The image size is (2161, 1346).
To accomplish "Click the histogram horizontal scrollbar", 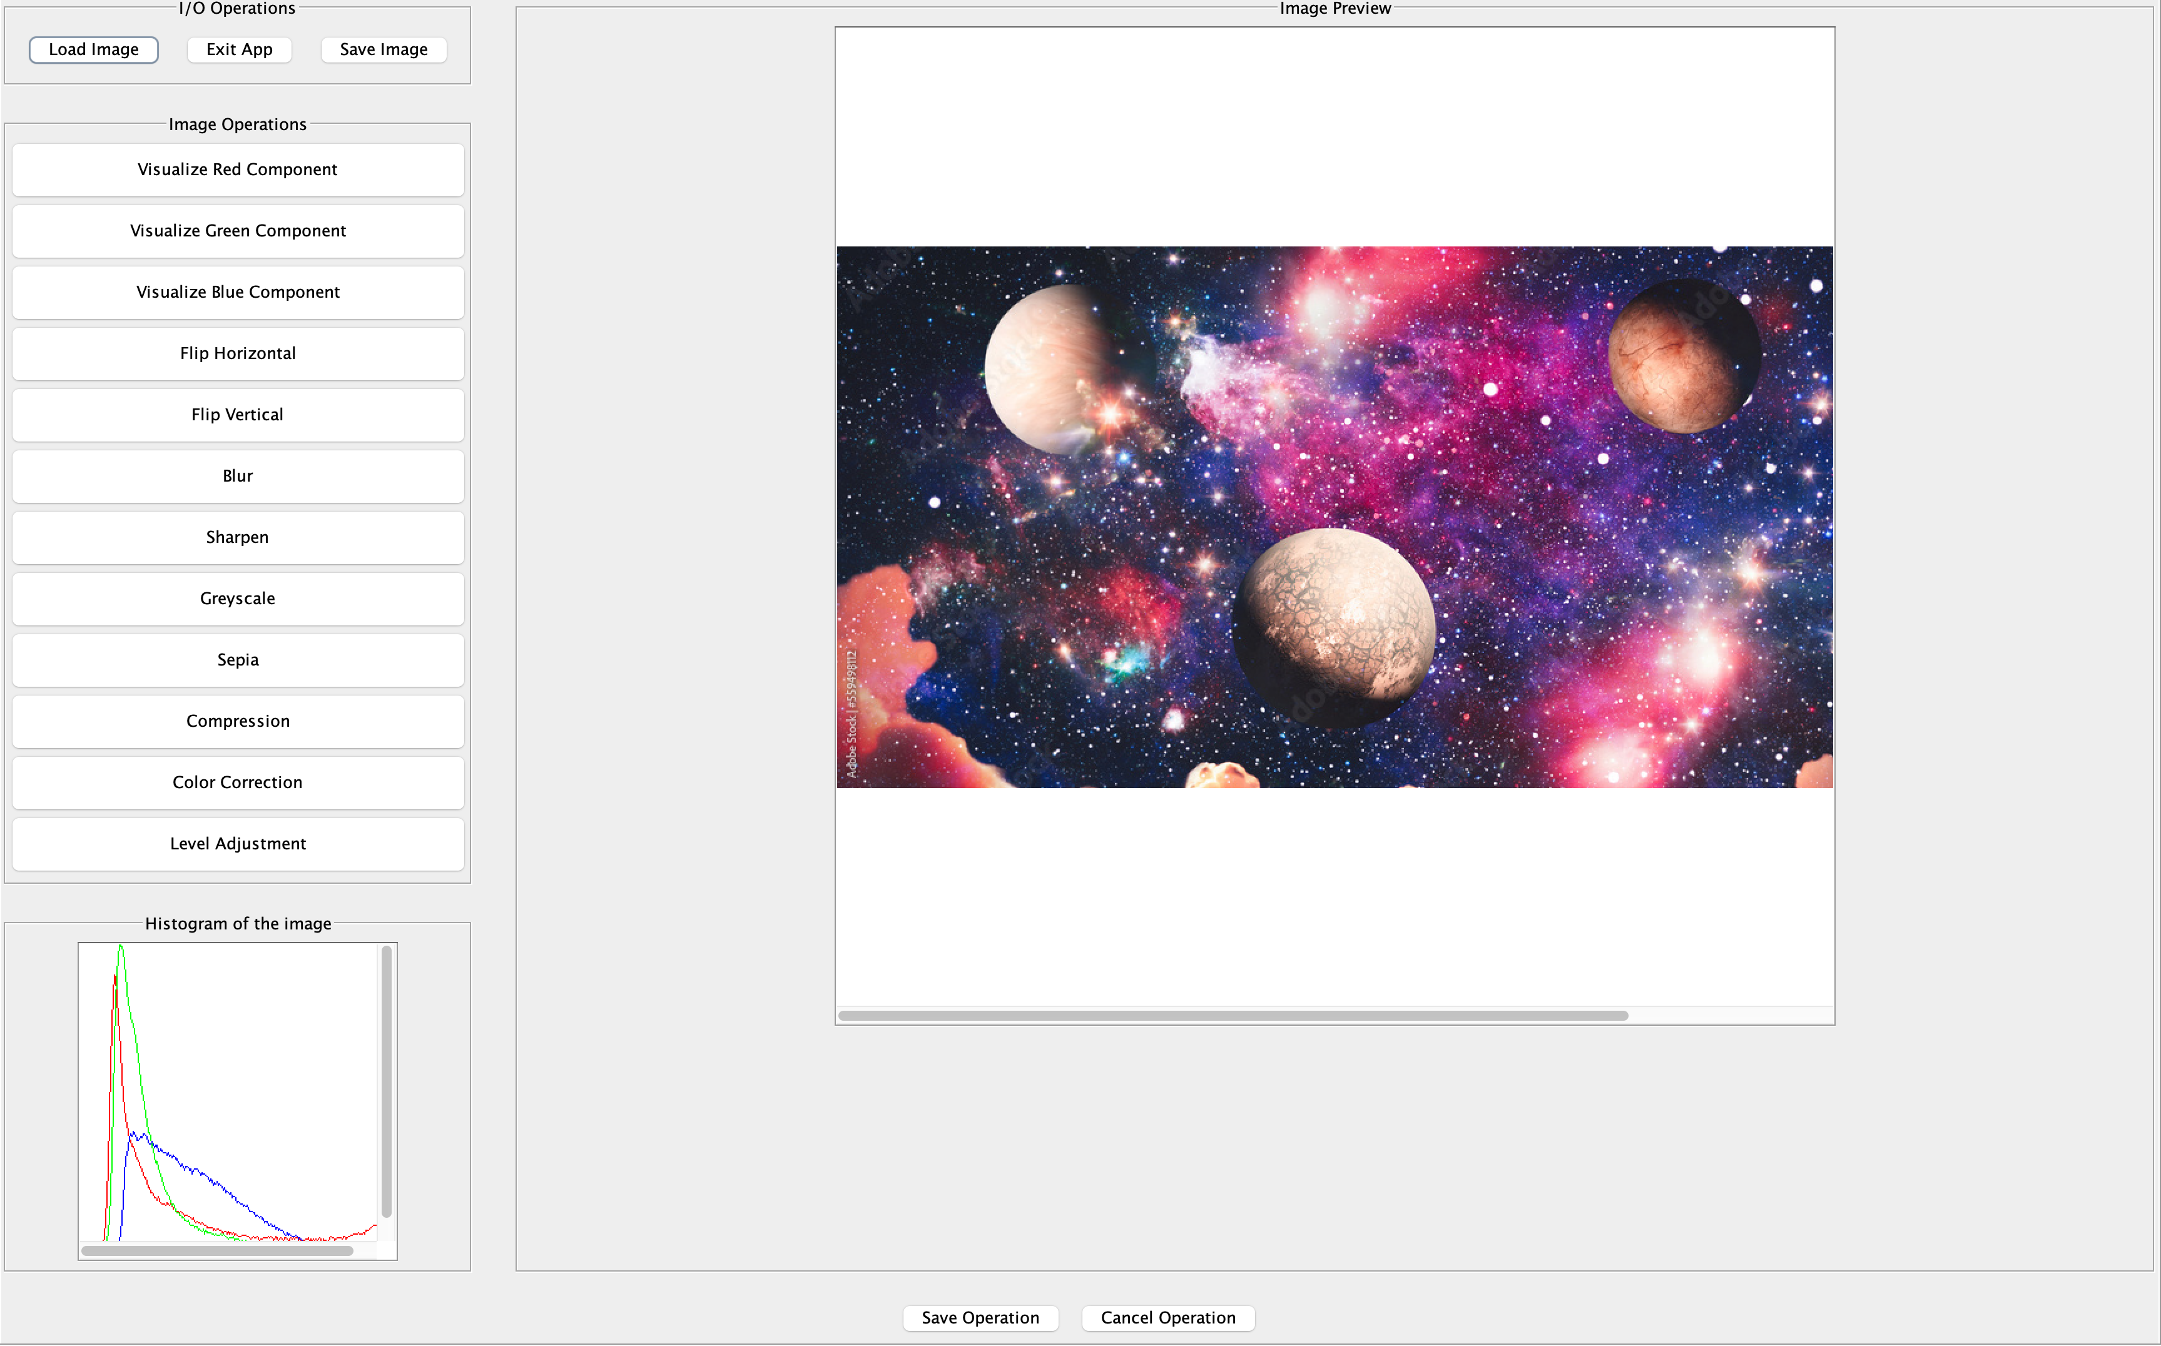I will [x=217, y=1251].
